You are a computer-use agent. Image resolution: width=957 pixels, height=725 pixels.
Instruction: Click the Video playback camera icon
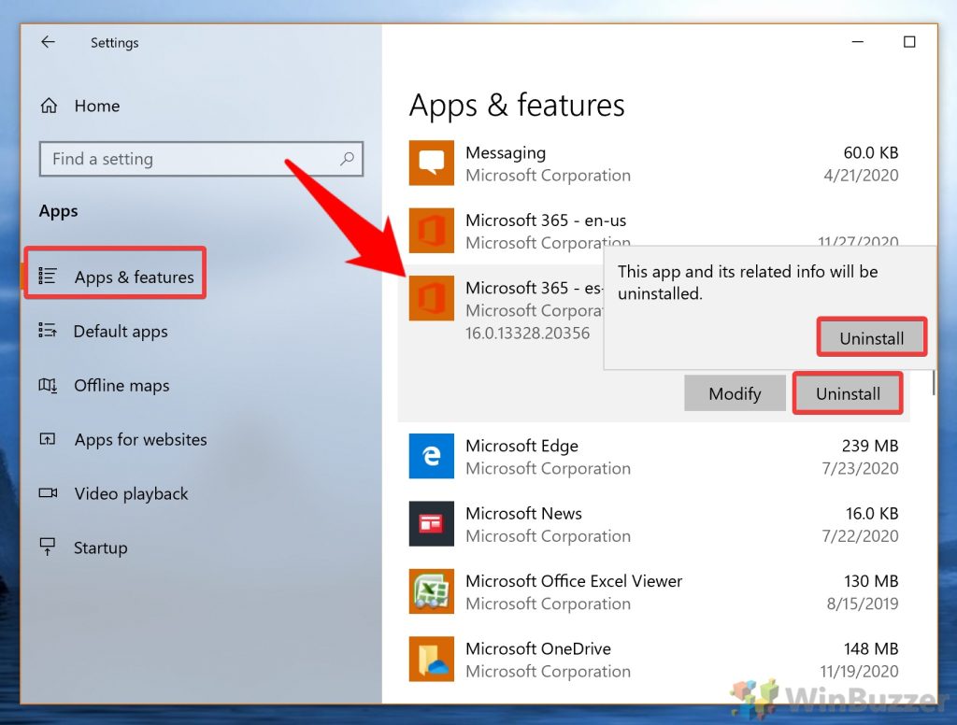(48, 492)
